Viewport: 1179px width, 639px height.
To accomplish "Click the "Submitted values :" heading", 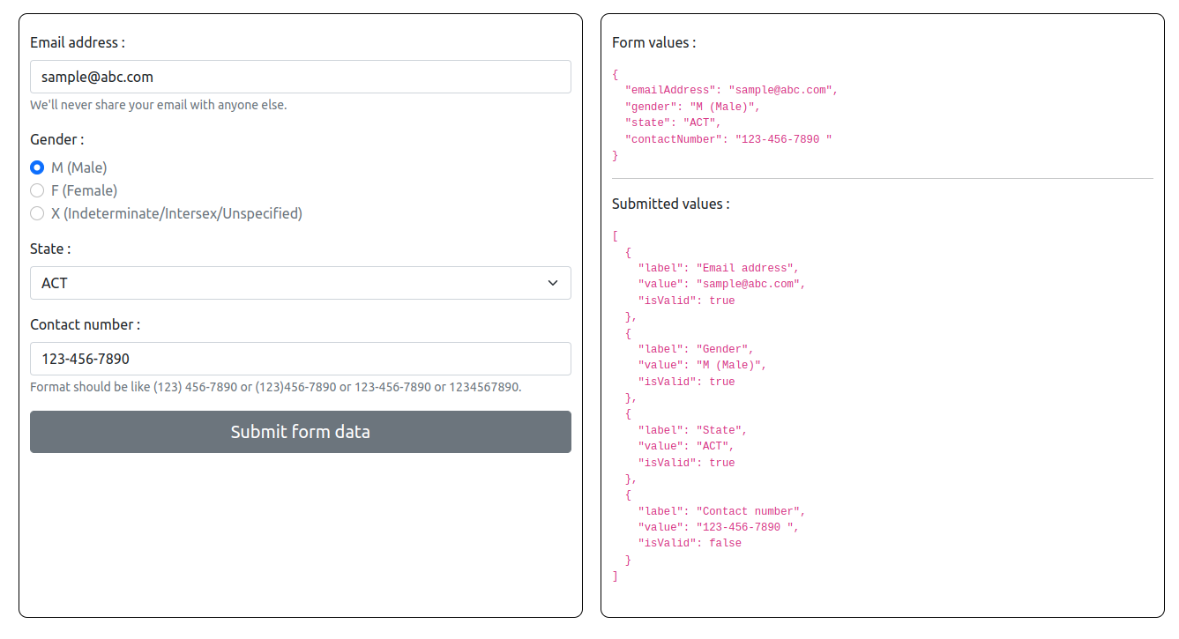I will [x=669, y=204].
